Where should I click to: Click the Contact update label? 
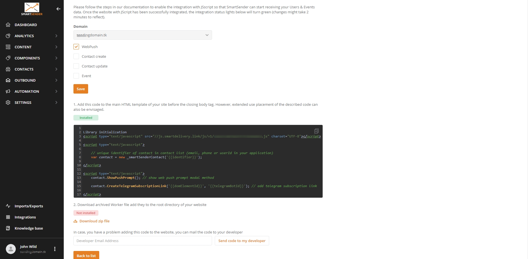click(x=95, y=66)
